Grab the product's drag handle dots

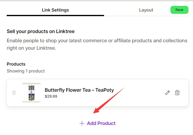pyautogui.click(x=14, y=93)
